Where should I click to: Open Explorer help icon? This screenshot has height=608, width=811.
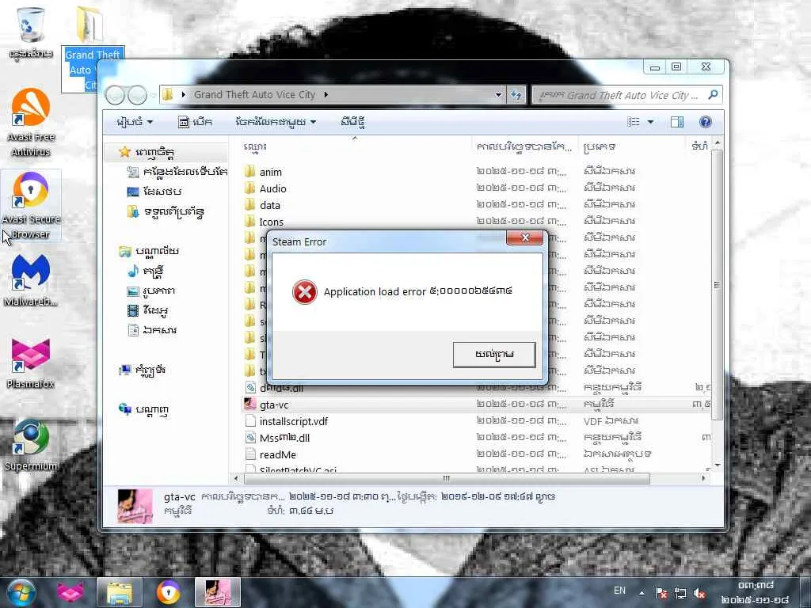706,122
